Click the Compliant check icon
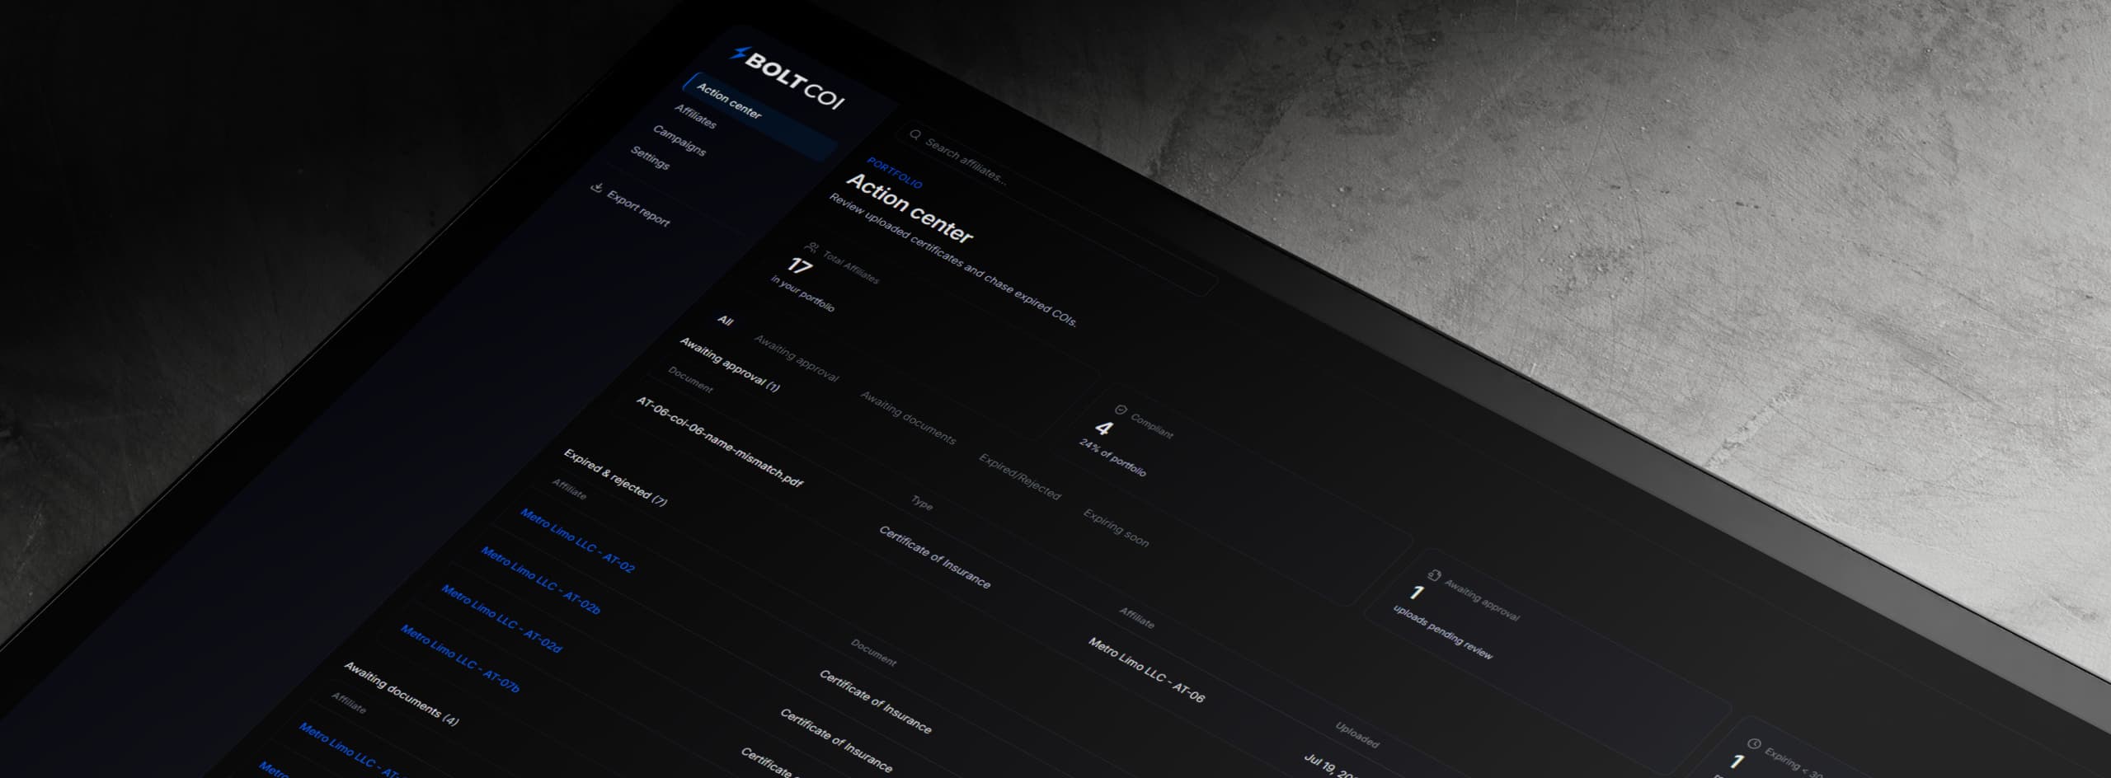 [1121, 410]
